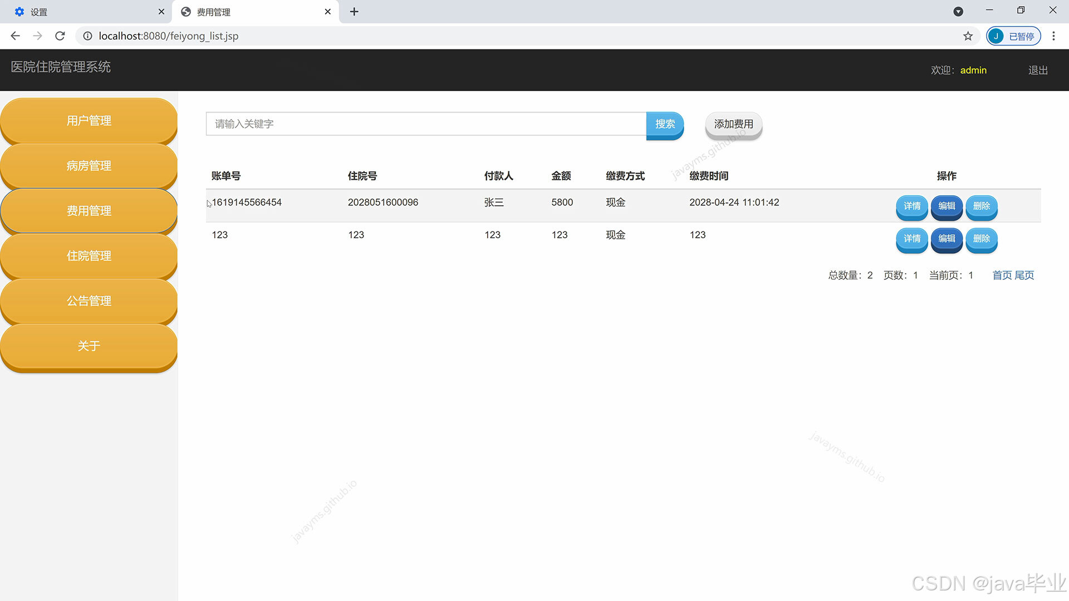The height and width of the screenshot is (601, 1069).
Task: Click 删除 for bill 1619145566454
Action: click(981, 206)
